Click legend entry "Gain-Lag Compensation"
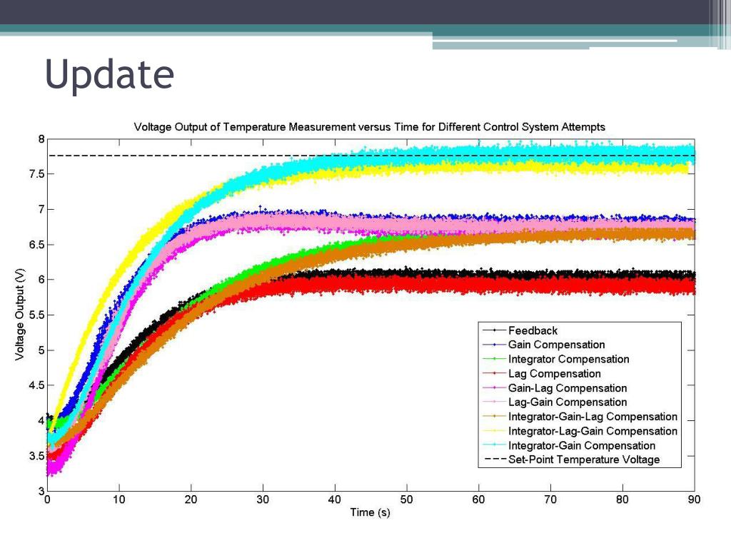This screenshot has width=731, height=548. pyautogui.click(x=568, y=388)
